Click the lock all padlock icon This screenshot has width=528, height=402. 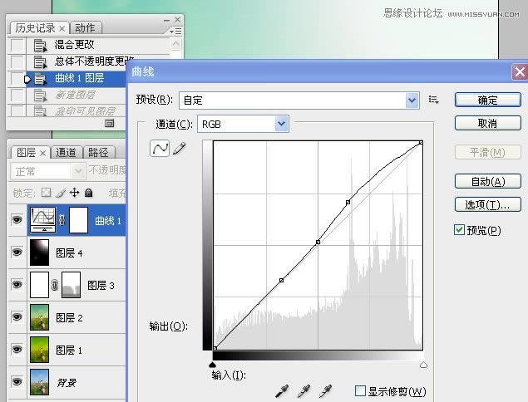[x=88, y=193]
